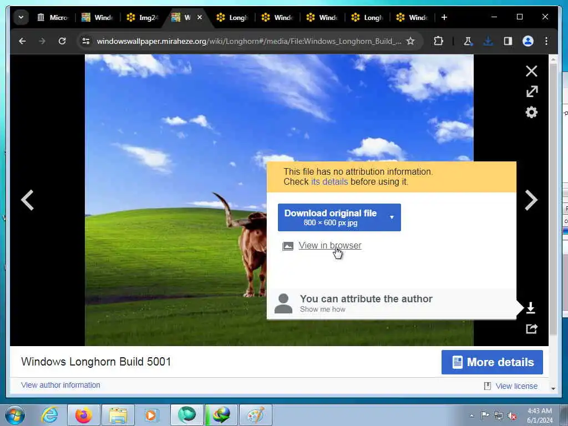Viewport: 568px width, 426px height.
Task: Click the download arrow icon in viewer
Action: pyautogui.click(x=531, y=308)
